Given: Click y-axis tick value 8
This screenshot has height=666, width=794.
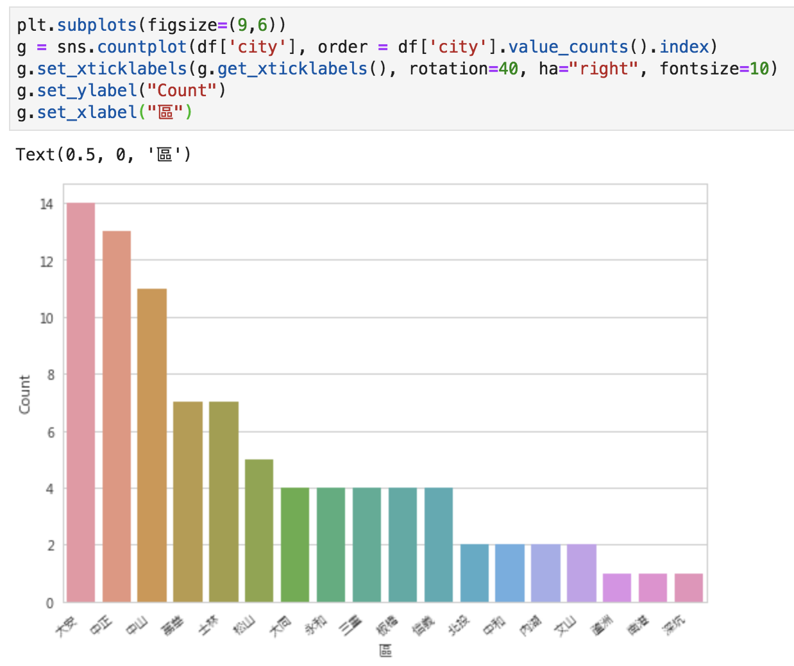Looking at the screenshot, I should click(x=51, y=375).
